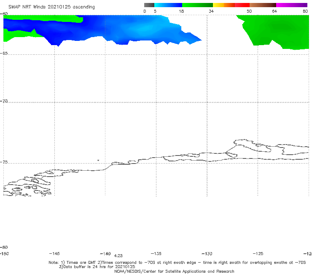Click the longitude label '-135'
The width and height of the screenshot is (312, 274).
(x=156, y=254)
